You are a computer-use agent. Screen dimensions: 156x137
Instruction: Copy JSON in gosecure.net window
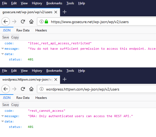15,37
